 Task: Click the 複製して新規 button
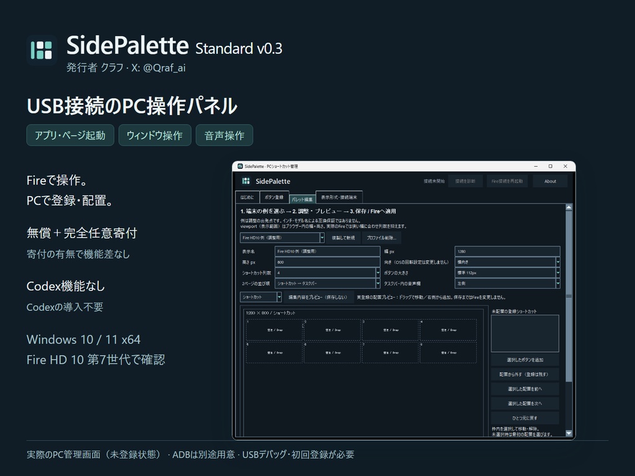click(343, 237)
